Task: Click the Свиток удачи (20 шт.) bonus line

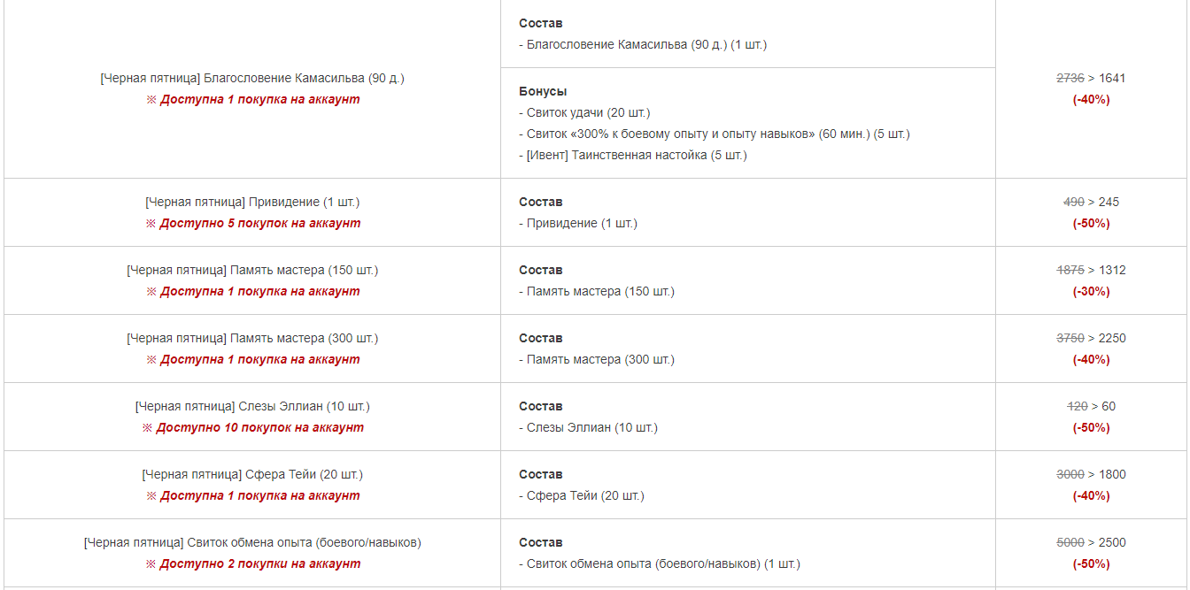Action: coord(584,112)
